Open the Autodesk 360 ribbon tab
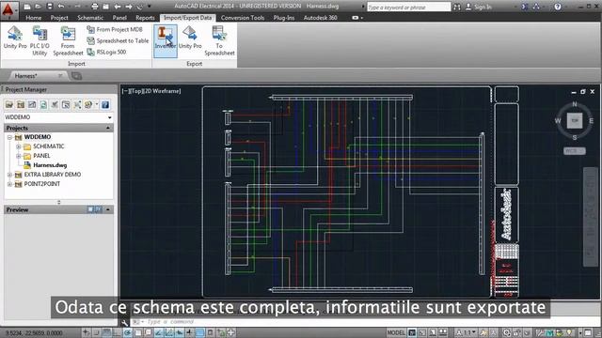Screen dimensions: 602x338 coord(320,18)
